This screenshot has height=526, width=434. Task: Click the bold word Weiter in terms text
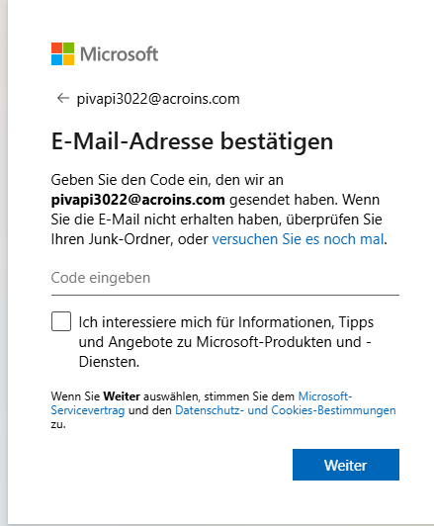click(122, 396)
